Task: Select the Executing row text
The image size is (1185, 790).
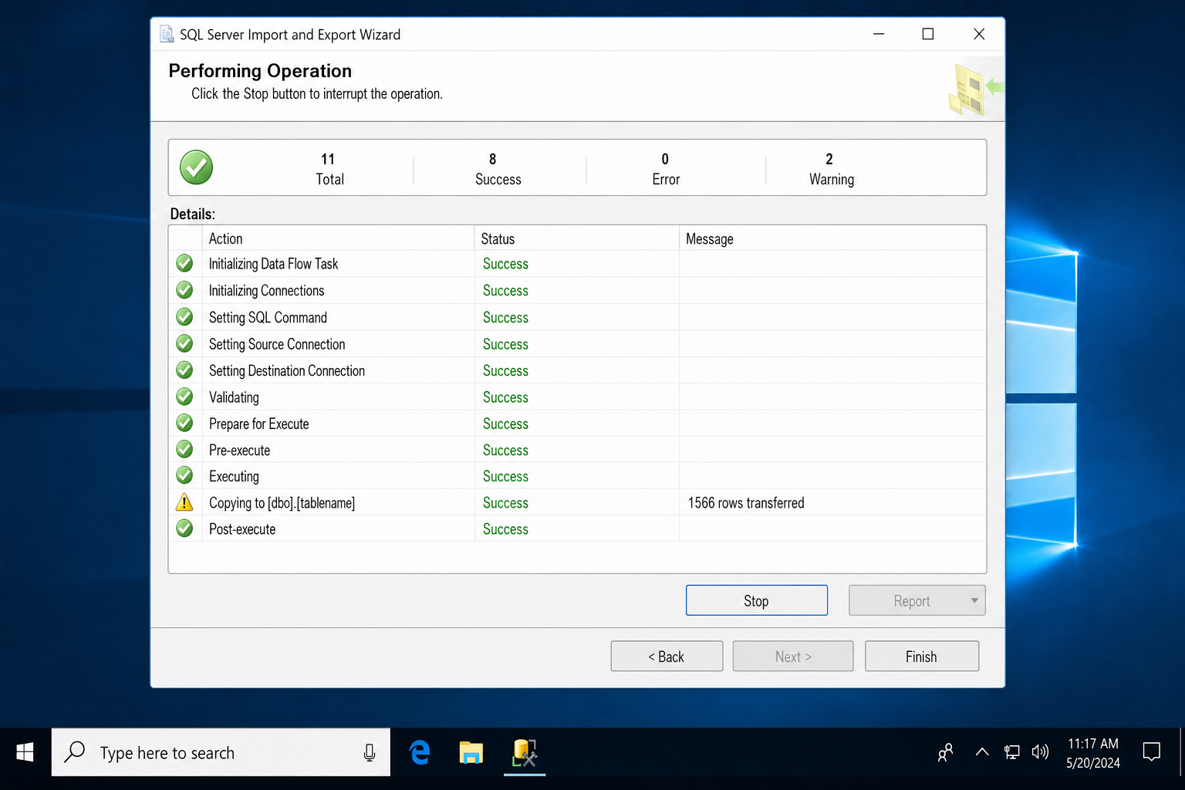Action: [x=234, y=476]
